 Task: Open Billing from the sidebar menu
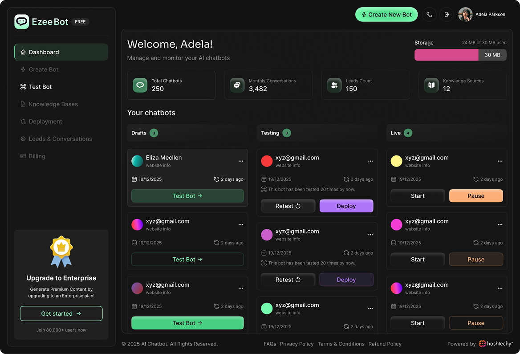point(37,156)
